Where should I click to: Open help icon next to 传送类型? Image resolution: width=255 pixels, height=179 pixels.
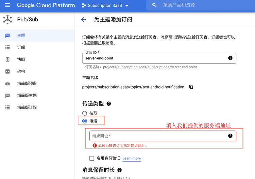click(x=109, y=104)
